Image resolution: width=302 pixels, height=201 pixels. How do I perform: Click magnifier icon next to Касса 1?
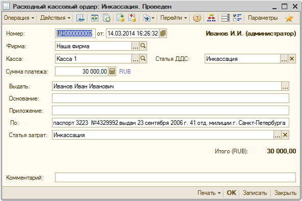[143, 59]
